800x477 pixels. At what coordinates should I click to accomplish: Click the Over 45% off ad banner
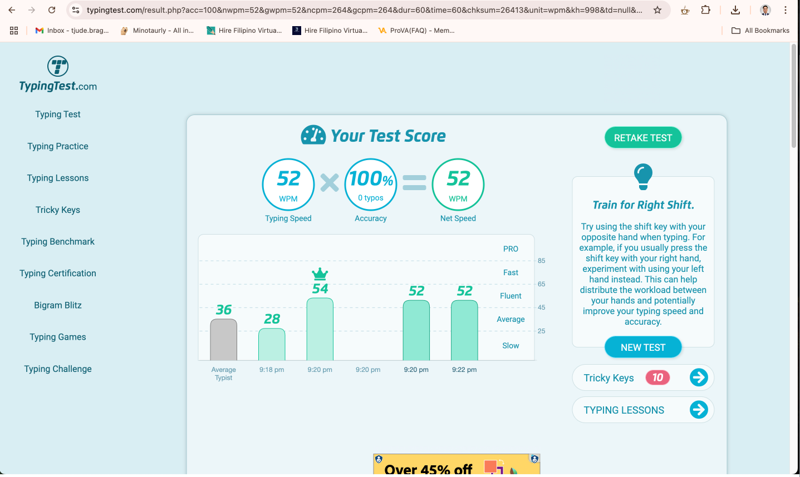click(457, 465)
